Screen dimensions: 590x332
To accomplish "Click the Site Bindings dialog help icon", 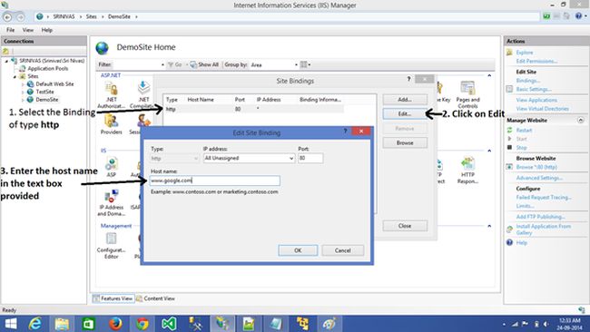I will pos(408,79).
